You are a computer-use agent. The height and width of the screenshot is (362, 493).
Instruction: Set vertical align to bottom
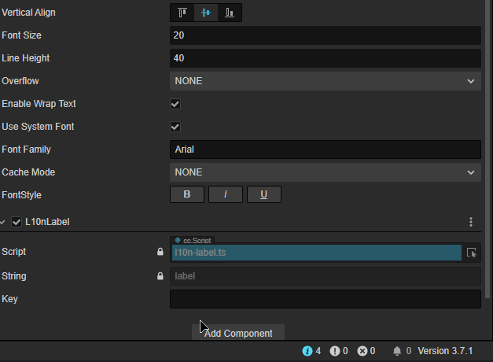coord(230,13)
